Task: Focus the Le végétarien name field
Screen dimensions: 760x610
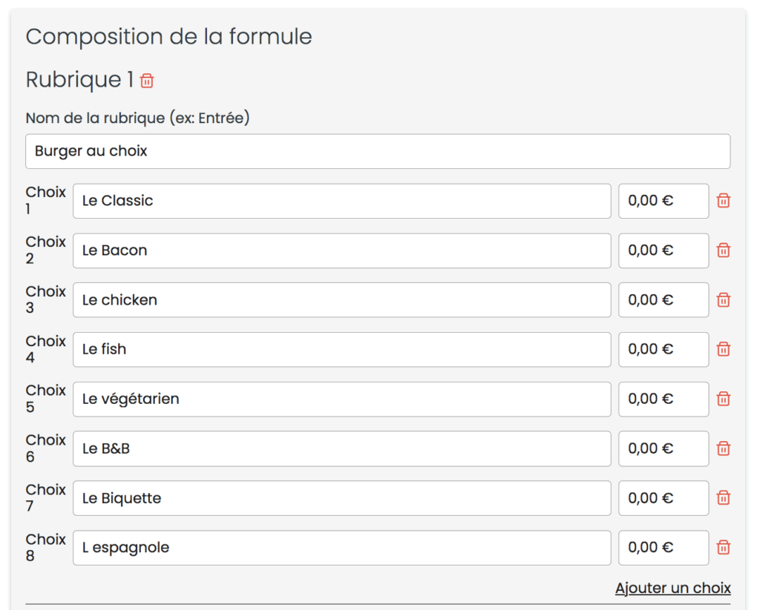Action: [x=341, y=400]
